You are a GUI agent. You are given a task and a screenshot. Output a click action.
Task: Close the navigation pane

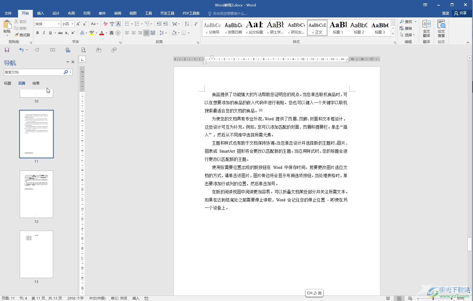[x=73, y=62]
